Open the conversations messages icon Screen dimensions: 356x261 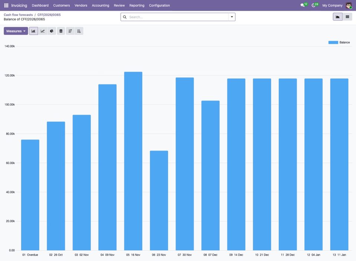(x=303, y=5)
